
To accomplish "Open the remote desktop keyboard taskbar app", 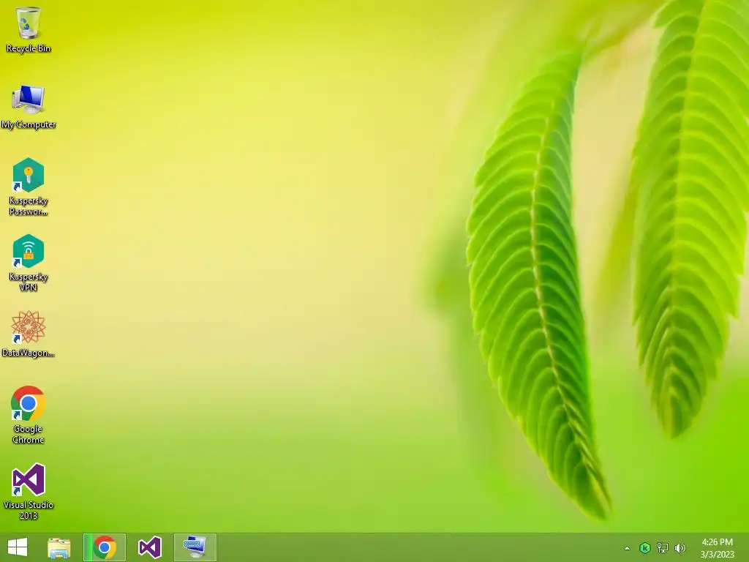I will 195,547.
